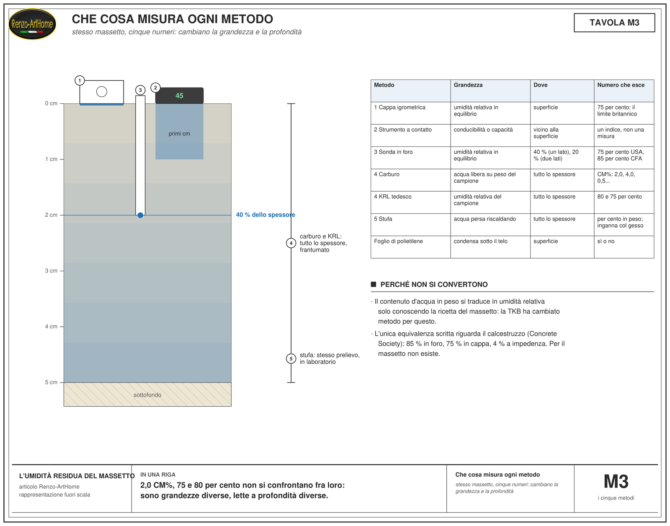The height and width of the screenshot is (526, 670).
Task: Click circled number 1 by hygrometric hood
Action: 80,80
